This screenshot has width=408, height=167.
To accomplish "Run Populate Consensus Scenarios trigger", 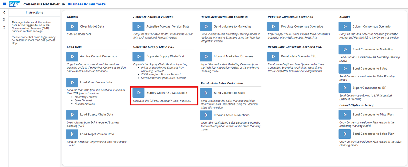I will click(273, 26).
